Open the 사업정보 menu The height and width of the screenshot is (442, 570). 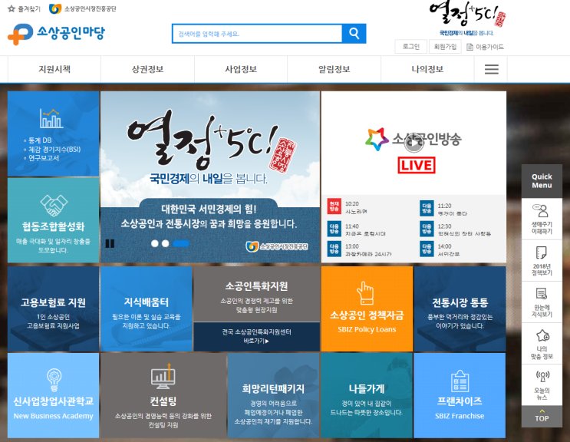tap(241, 69)
